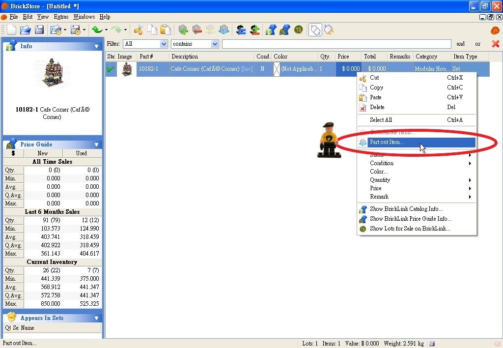Choose 'Part out Item...' in context menu

point(417,142)
